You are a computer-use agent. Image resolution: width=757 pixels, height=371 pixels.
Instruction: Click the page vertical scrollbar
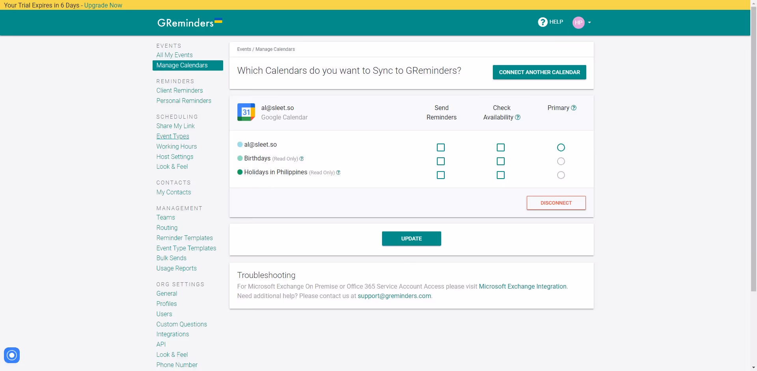753,150
